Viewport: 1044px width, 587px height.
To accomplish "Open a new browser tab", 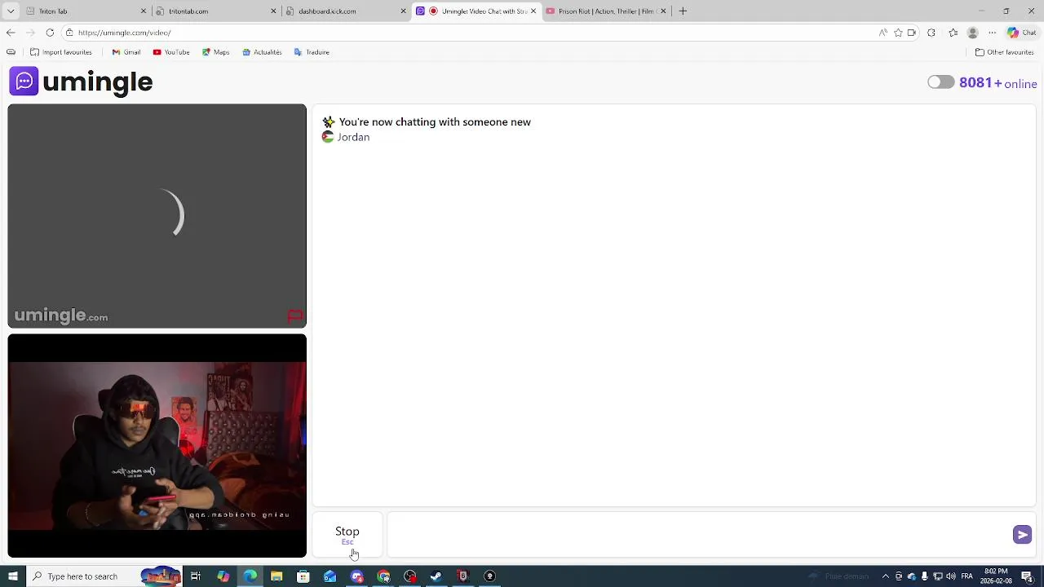I will (683, 11).
